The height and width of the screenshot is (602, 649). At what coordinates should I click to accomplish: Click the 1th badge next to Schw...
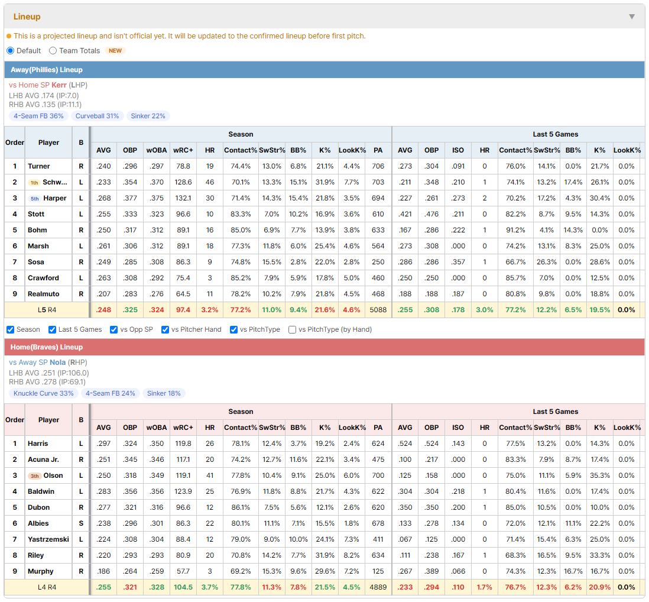pos(34,183)
